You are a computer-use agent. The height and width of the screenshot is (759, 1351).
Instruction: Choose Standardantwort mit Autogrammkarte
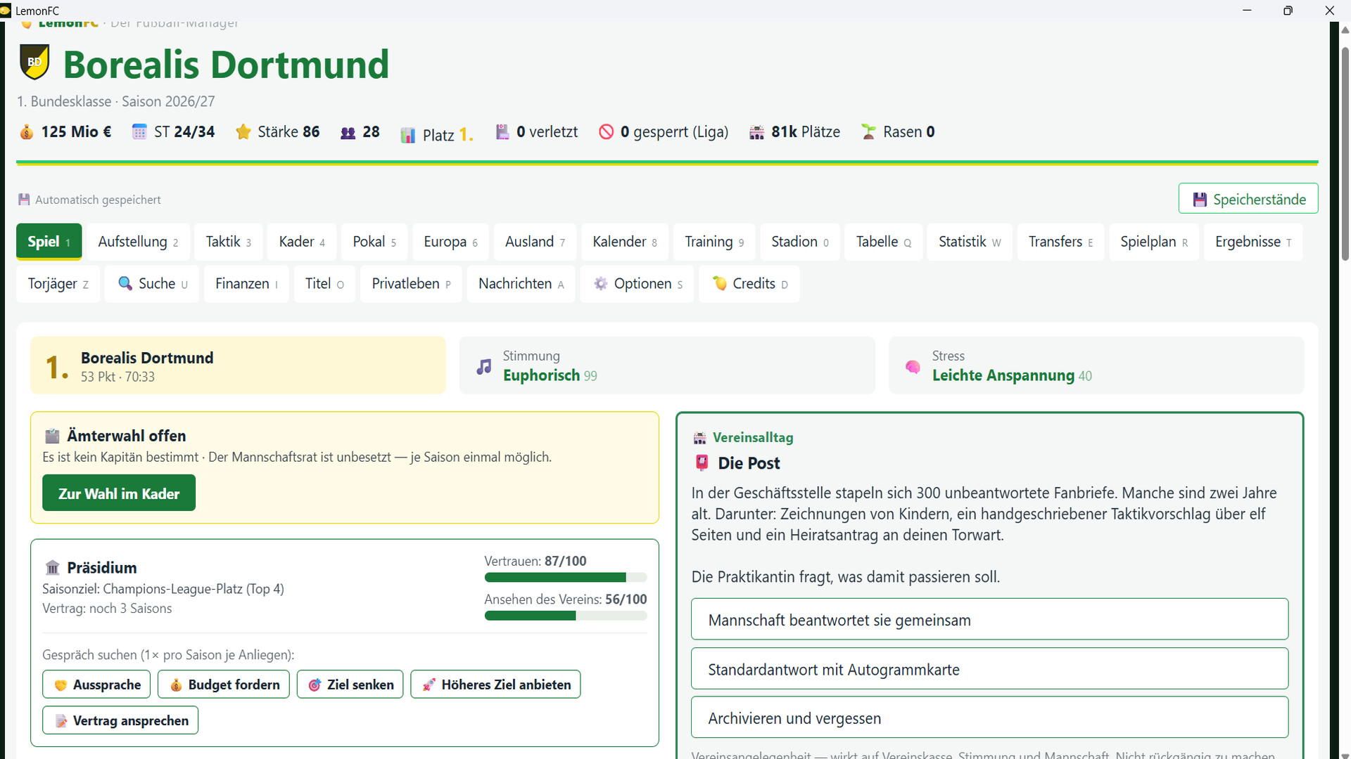989,668
